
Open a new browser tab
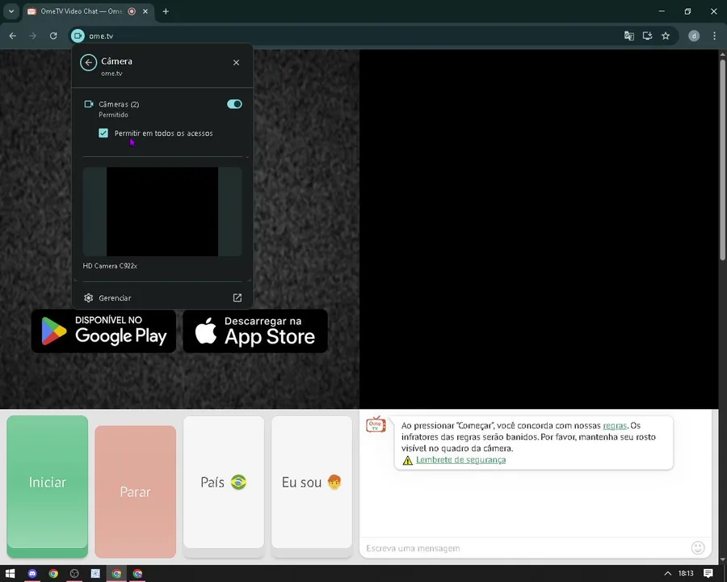coord(166,11)
